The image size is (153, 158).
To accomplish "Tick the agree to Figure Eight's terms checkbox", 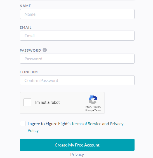I will coord(23,123).
